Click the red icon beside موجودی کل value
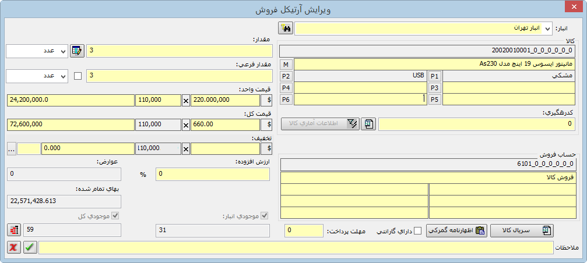The image size is (587, 263). [13, 230]
